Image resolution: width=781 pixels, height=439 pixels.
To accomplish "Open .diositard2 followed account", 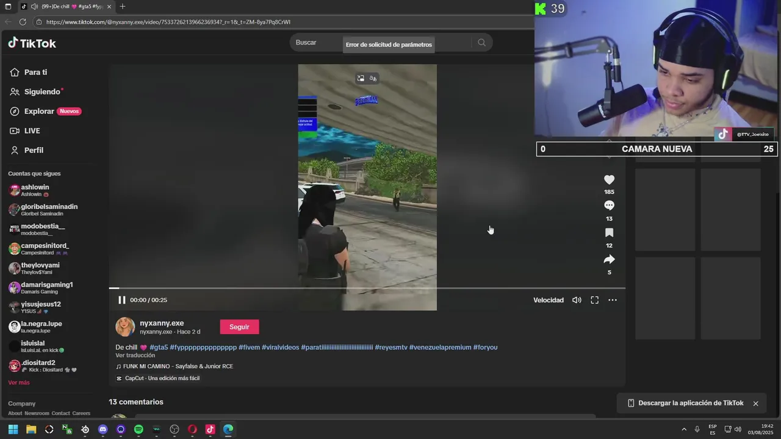I will (x=43, y=366).
